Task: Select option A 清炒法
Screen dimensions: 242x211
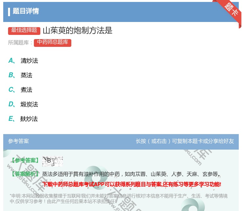Action: click(x=23, y=61)
